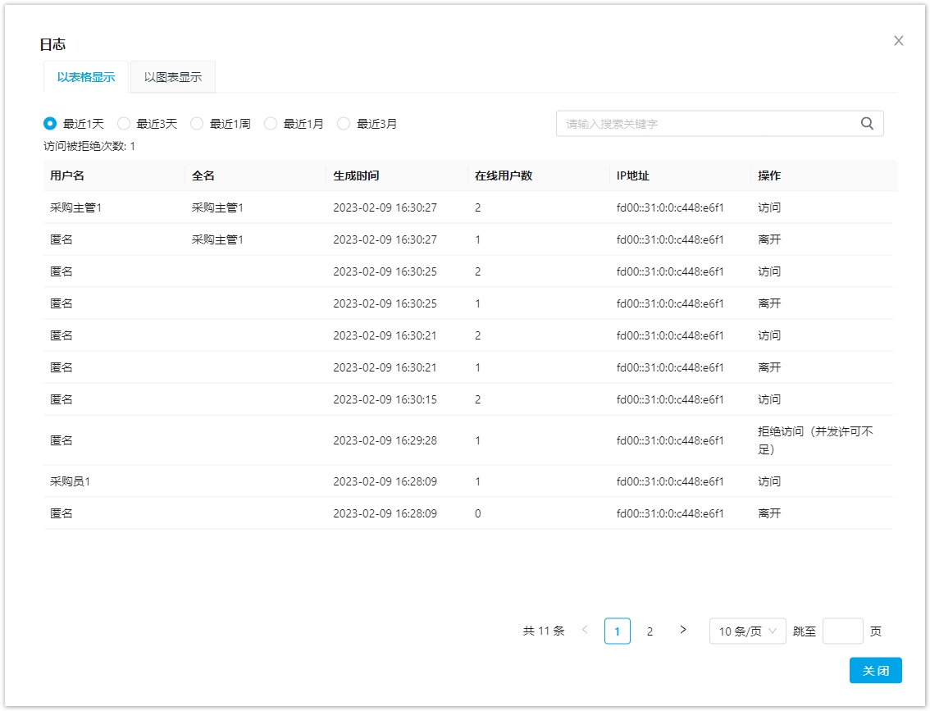Click the 跳至 page number input box
The width and height of the screenshot is (930, 711).
(842, 631)
